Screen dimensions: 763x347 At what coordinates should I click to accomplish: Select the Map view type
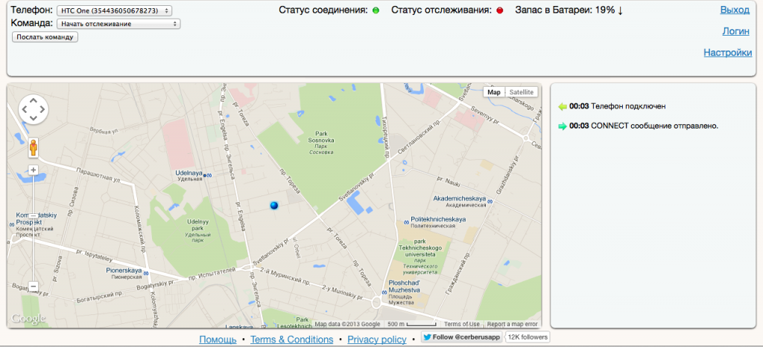(494, 92)
